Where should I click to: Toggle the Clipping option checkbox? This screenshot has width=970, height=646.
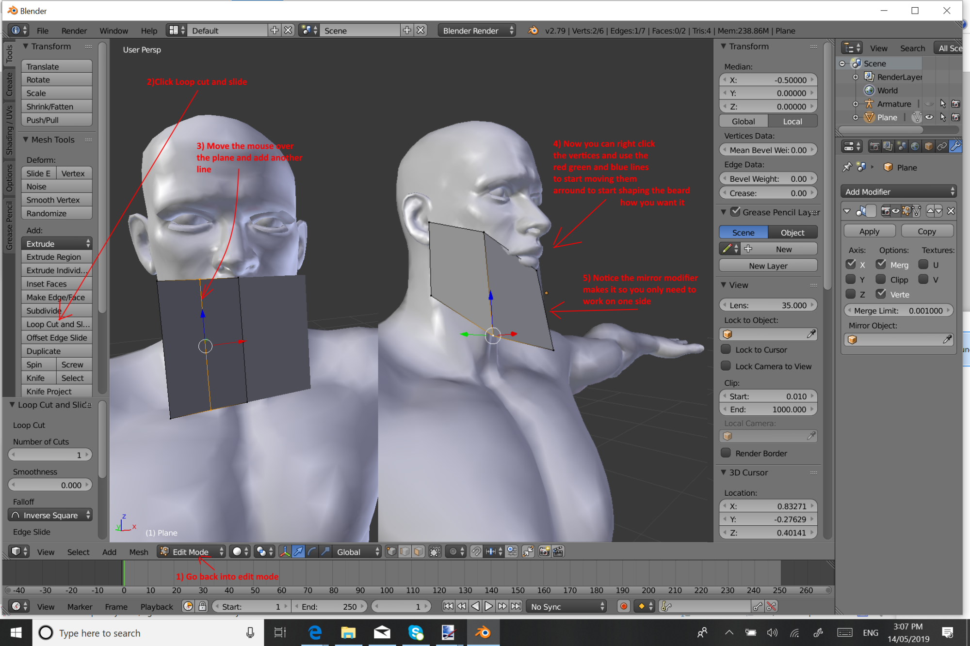[x=881, y=279]
